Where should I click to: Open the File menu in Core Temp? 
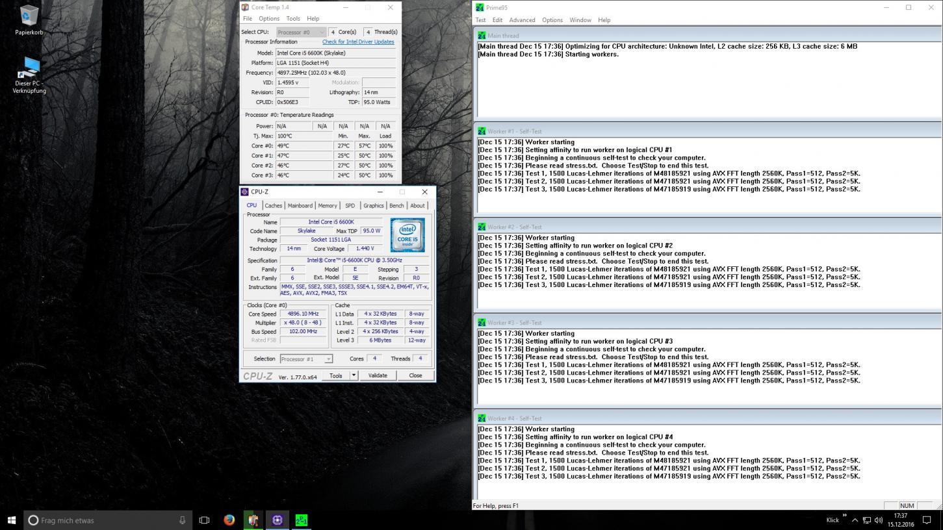(248, 19)
